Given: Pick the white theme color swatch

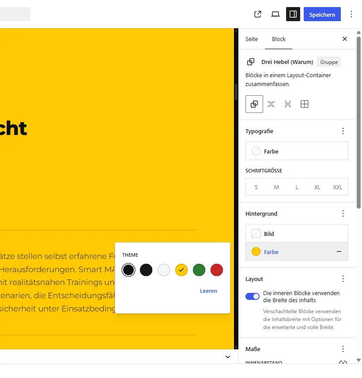Looking at the screenshot, I should click(x=164, y=270).
